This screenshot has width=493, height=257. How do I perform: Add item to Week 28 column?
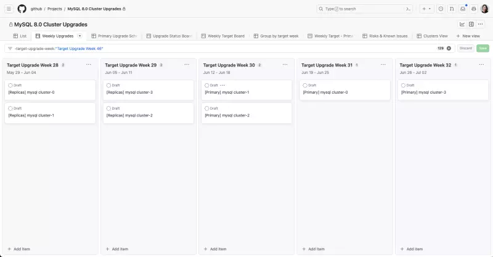[19, 249]
